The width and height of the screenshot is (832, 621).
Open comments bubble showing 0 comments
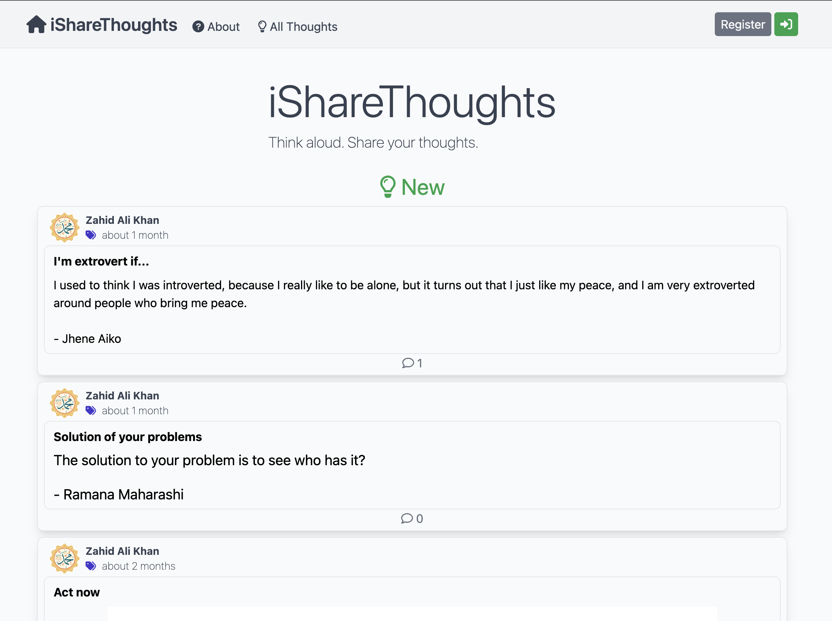(412, 519)
